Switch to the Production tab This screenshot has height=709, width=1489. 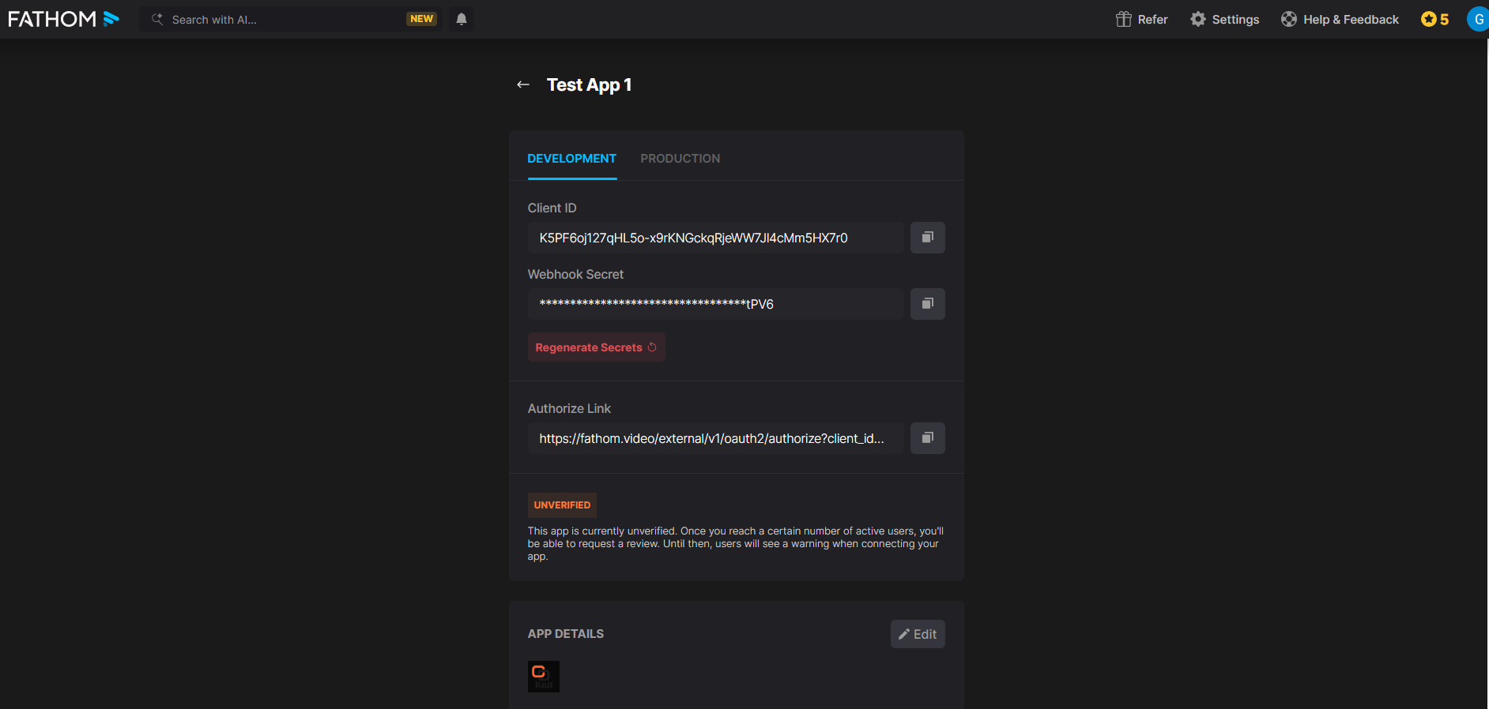[x=680, y=159]
